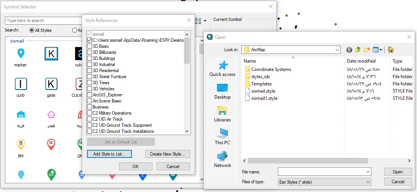417x192 pixels.
Task: Enable the 3D Buildings style checkbox
Action: pyautogui.click(x=89, y=58)
